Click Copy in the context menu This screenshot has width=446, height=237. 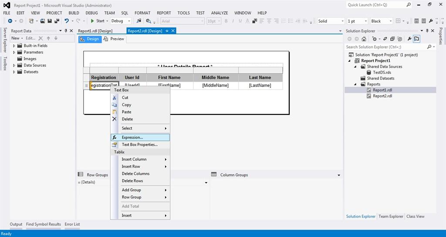click(x=140, y=105)
